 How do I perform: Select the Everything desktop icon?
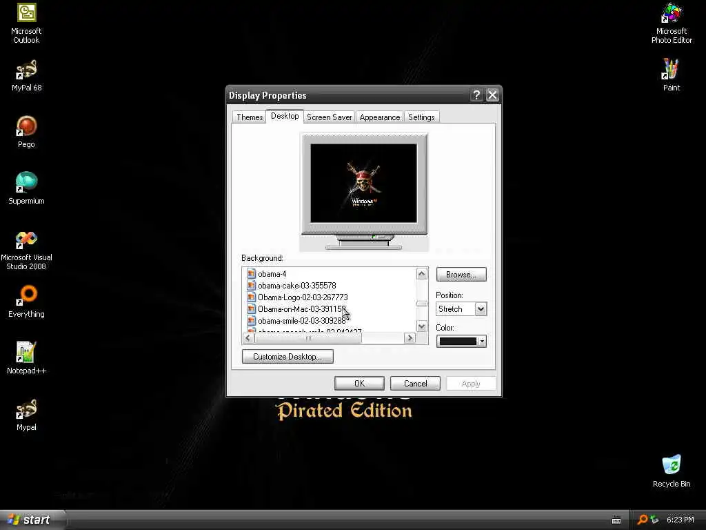coord(26,302)
